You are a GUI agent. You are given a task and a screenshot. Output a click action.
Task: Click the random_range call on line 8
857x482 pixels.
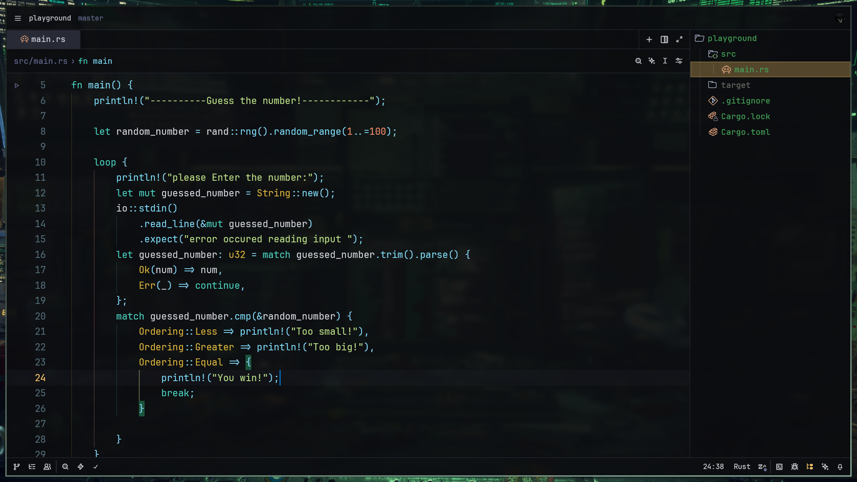pyautogui.click(x=307, y=132)
